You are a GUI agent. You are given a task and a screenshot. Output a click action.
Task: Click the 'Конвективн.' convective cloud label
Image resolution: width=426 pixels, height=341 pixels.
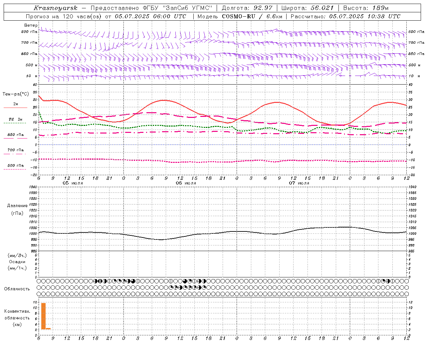(x=17, y=311)
